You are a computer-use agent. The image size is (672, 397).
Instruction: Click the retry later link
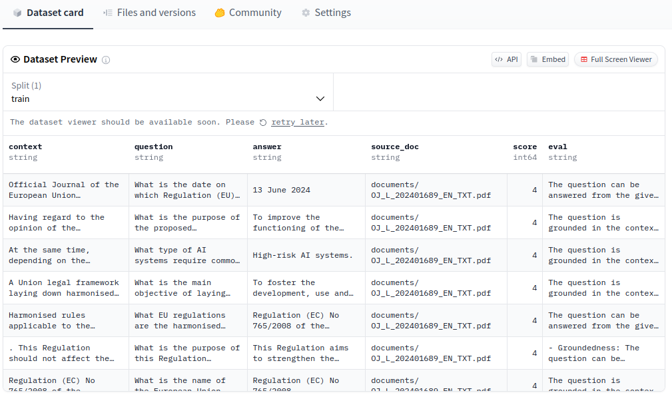coord(298,123)
